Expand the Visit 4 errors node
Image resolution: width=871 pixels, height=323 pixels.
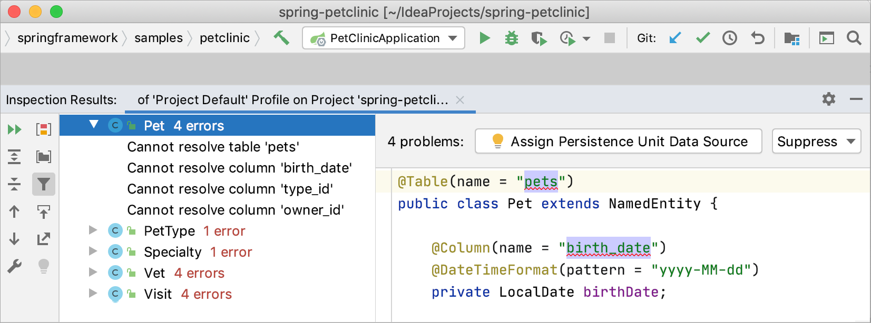pyautogui.click(x=93, y=293)
